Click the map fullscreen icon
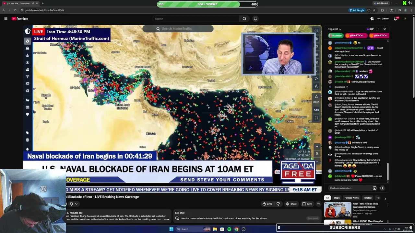 [x=316, y=118]
